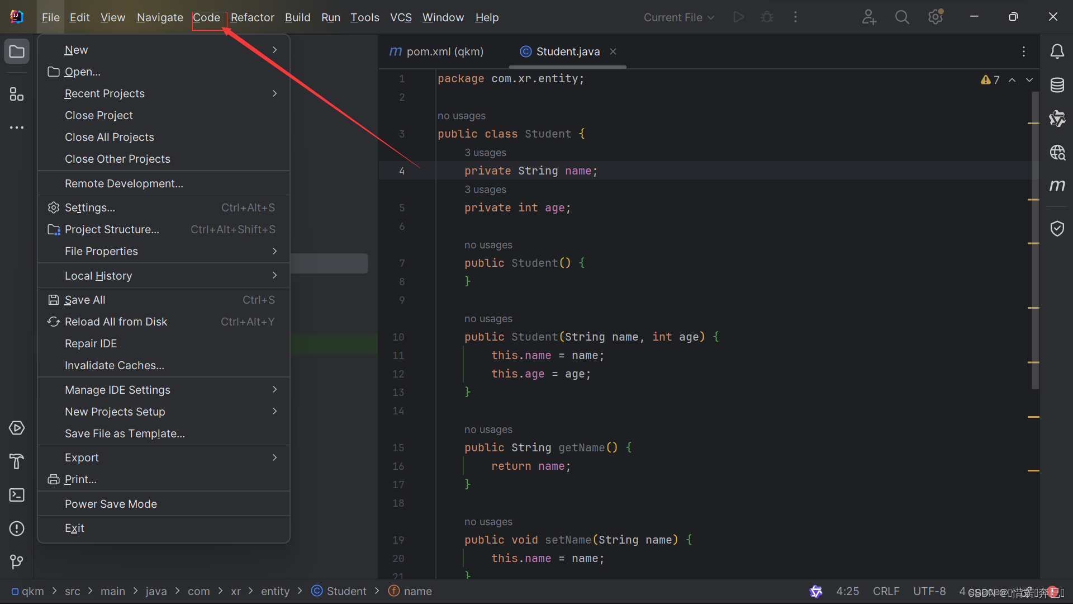Expand the New submenu

tap(164, 50)
